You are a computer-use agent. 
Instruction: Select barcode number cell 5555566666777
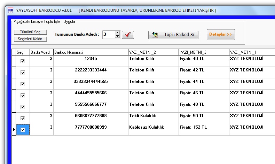(x=91, y=107)
